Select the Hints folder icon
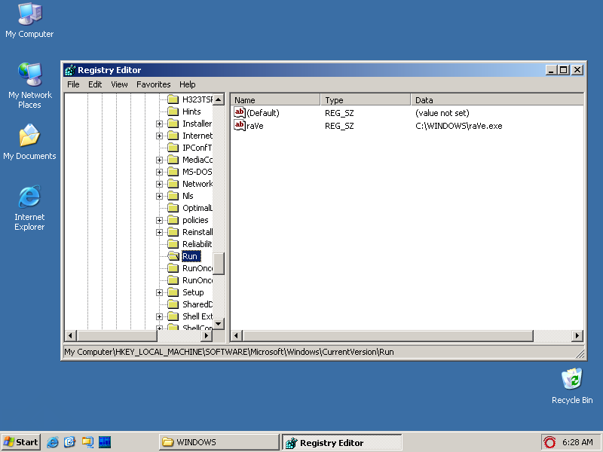This screenshot has width=603, height=452. (x=173, y=111)
